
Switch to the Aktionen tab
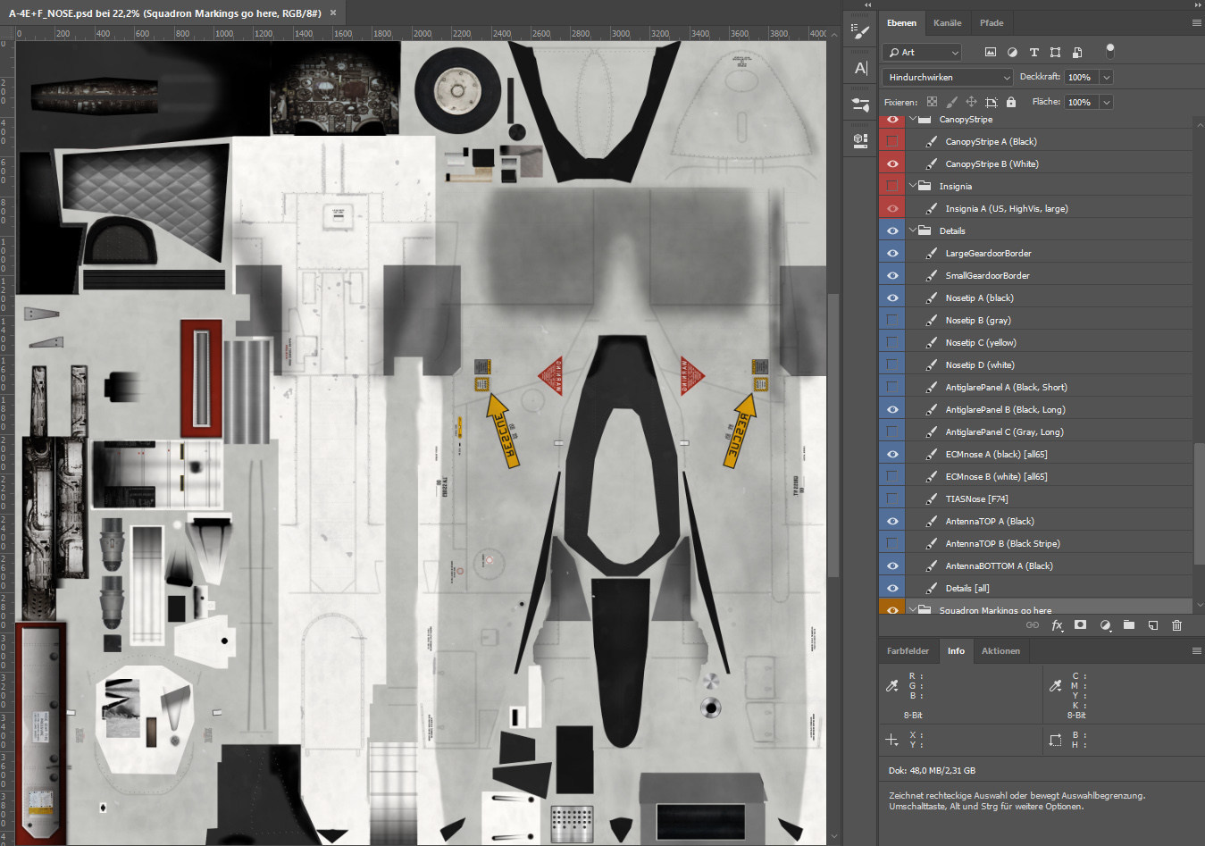(1000, 651)
